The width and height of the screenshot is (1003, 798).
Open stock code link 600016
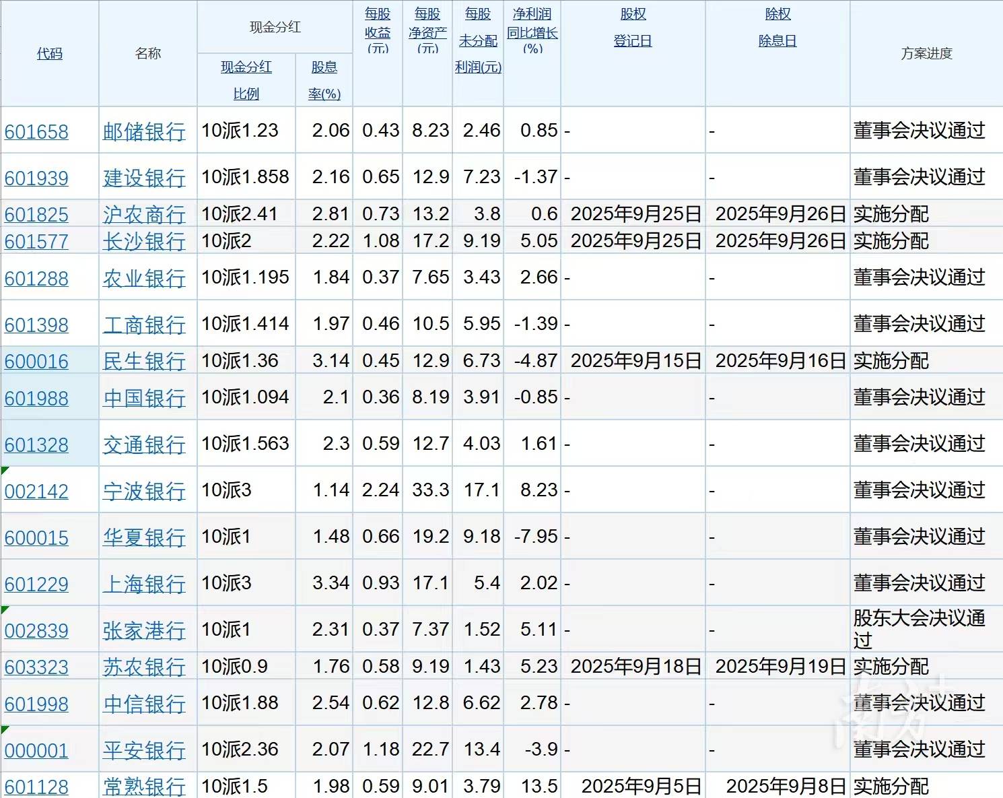tap(36, 361)
